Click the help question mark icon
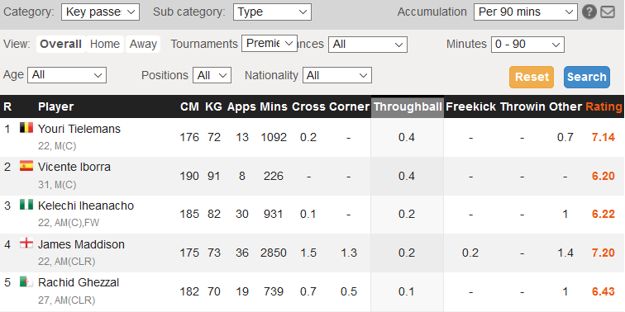The height and width of the screenshot is (312, 625). coord(589,12)
